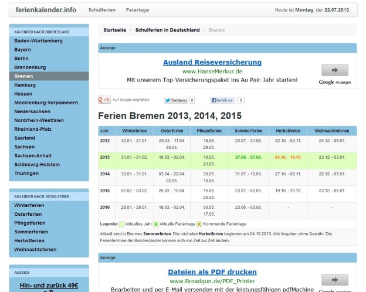Click green Sommerferien date 27.06. - 07.08.
Viewport: 366px width, 292px height.
click(248, 157)
